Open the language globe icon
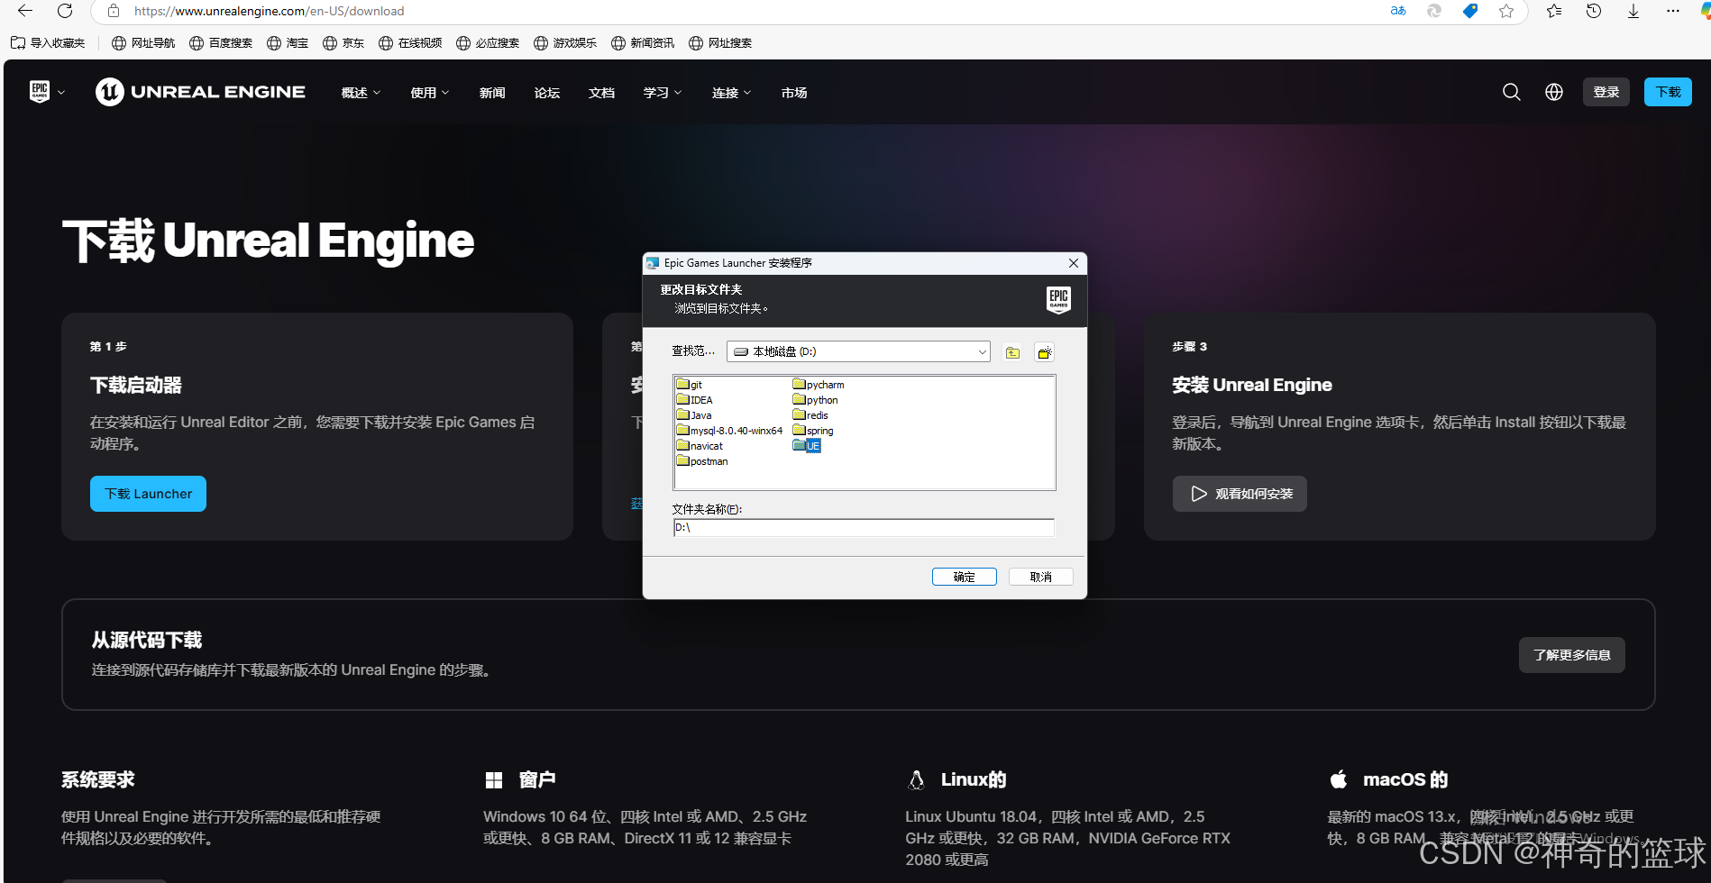1711x883 pixels. click(1554, 92)
